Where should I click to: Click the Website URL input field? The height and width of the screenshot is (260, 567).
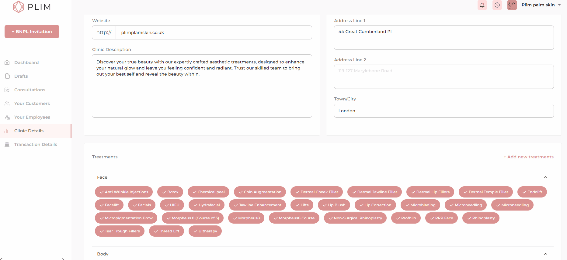[214, 32]
